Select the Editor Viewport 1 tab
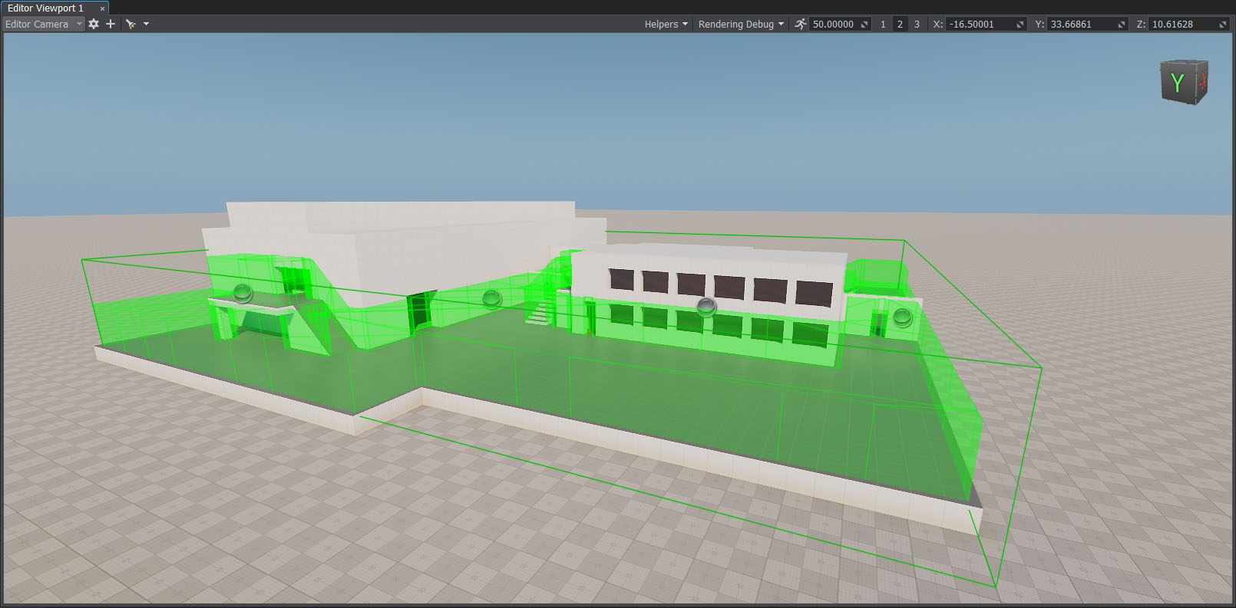The image size is (1236, 608). 46,8
